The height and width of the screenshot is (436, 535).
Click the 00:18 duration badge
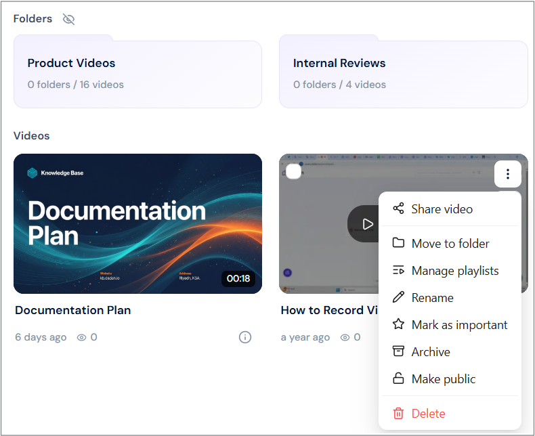click(238, 279)
